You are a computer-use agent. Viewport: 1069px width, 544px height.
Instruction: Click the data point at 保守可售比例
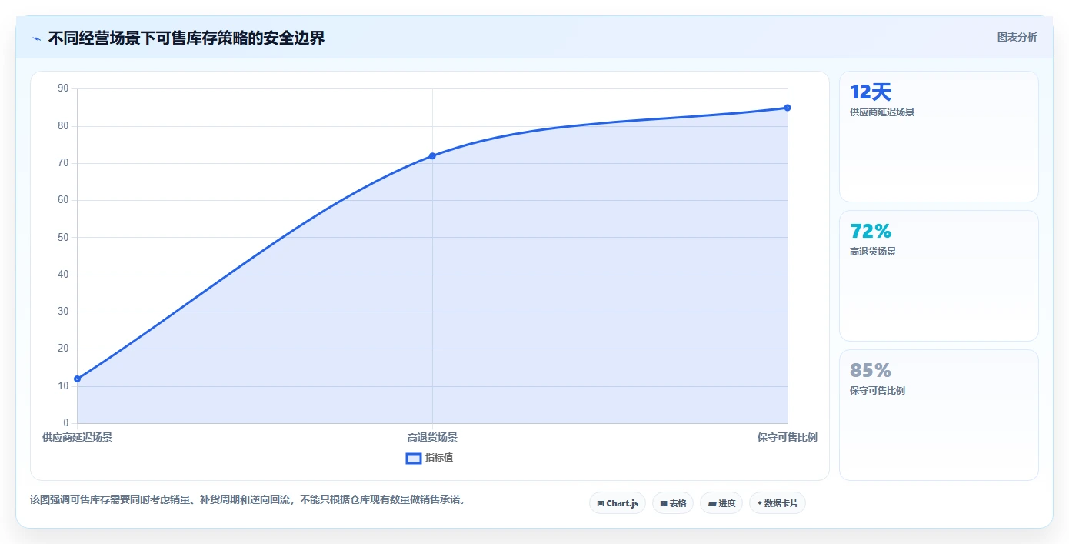pos(788,108)
